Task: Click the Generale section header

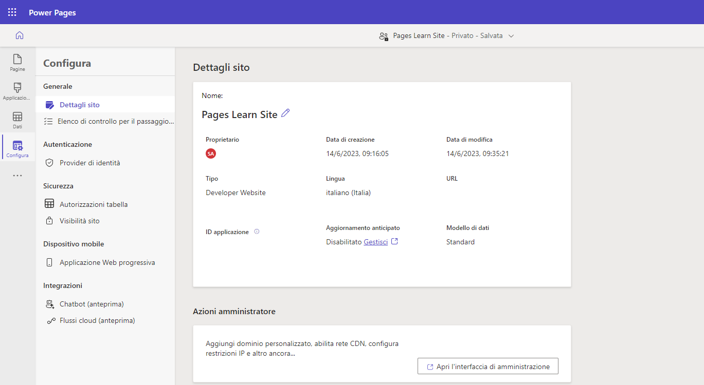Action: point(58,86)
